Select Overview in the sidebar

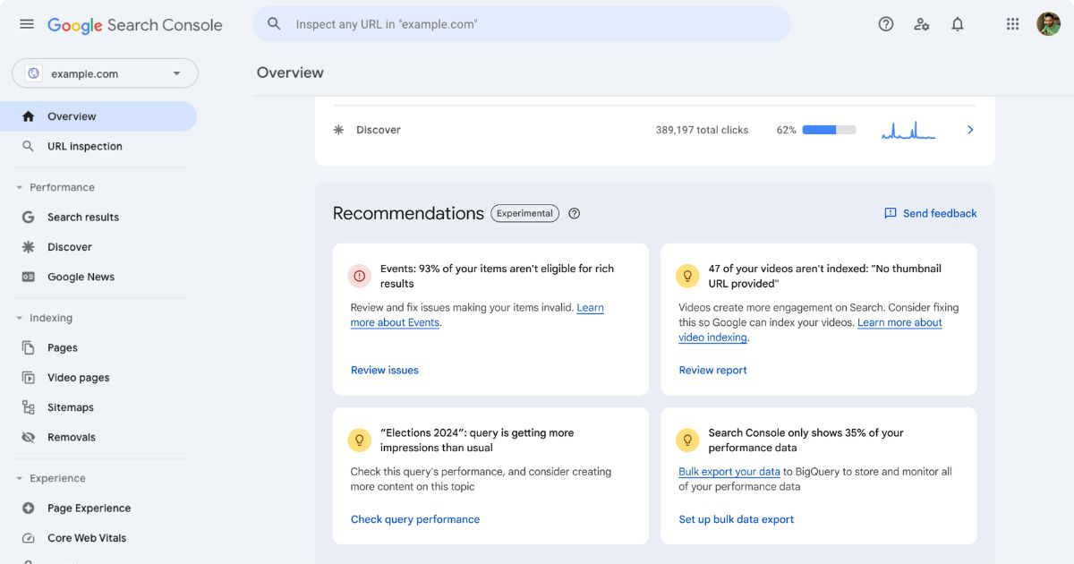click(x=98, y=116)
